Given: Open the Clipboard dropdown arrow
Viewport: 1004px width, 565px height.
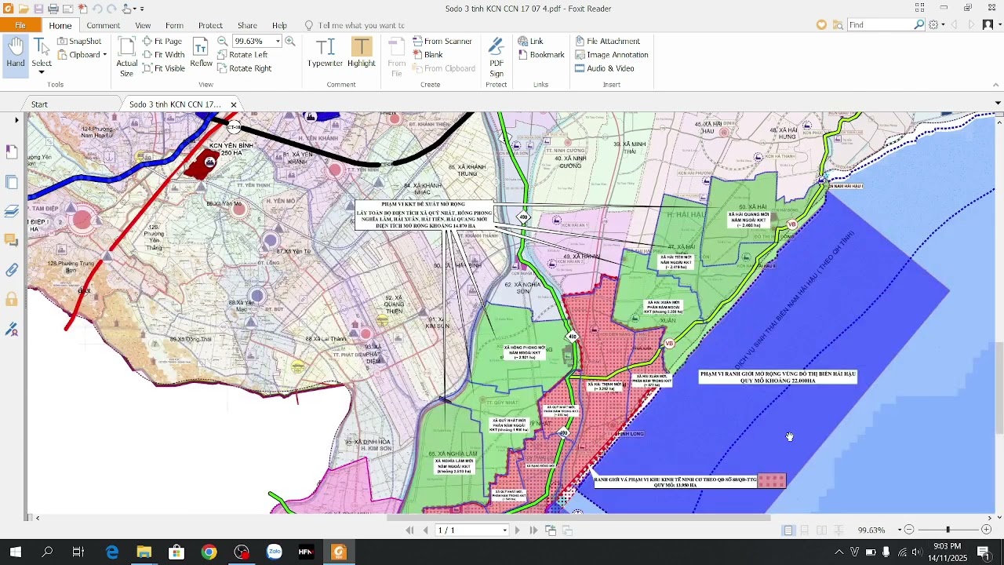Looking at the screenshot, I should 104,55.
